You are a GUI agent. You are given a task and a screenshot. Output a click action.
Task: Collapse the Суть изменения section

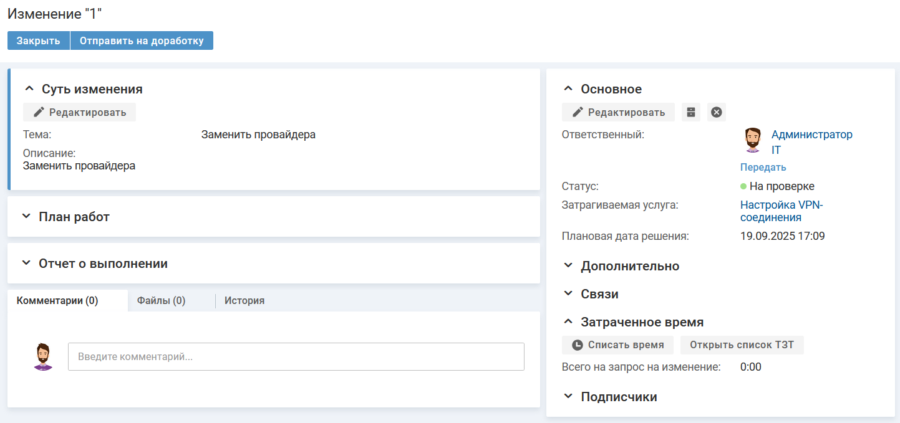28,89
